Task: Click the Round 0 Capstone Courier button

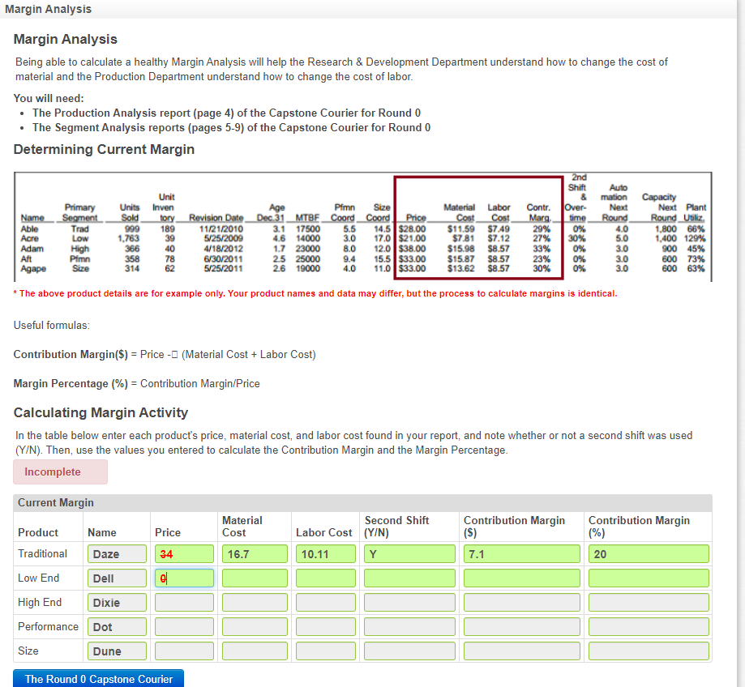Action: coord(97,678)
